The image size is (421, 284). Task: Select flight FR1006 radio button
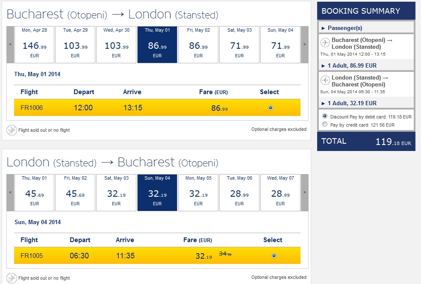271,108
